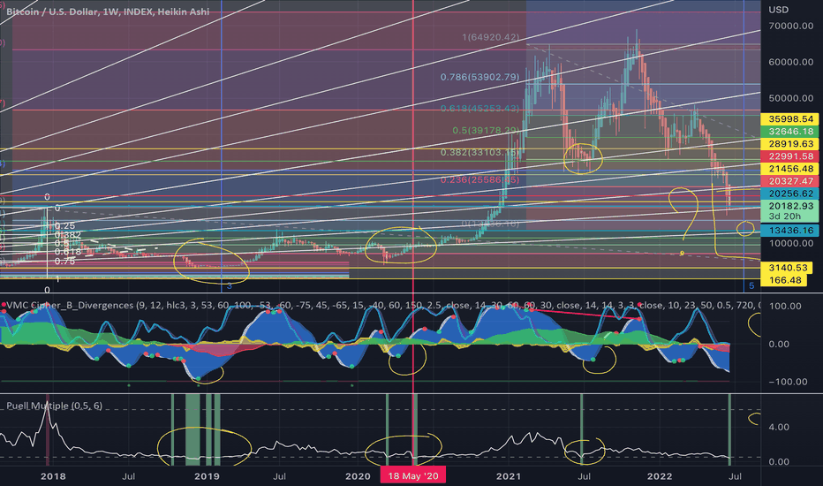The height and width of the screenshot is (486, 823).
Task: Select the 21456.48 yellow price label
Action: (791, 169)
